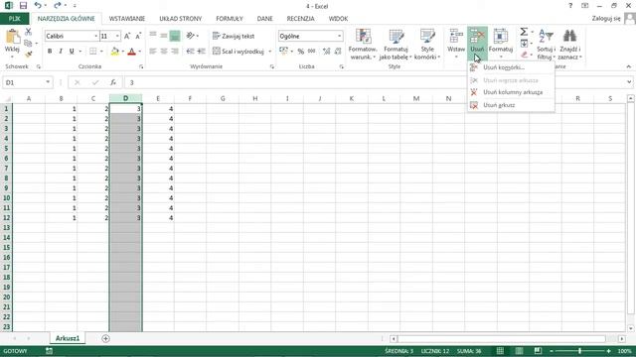The width and height of the screenshot is (636, 357).
Task: Click the Redo arrow icon
Action: (x=58, y=6)
